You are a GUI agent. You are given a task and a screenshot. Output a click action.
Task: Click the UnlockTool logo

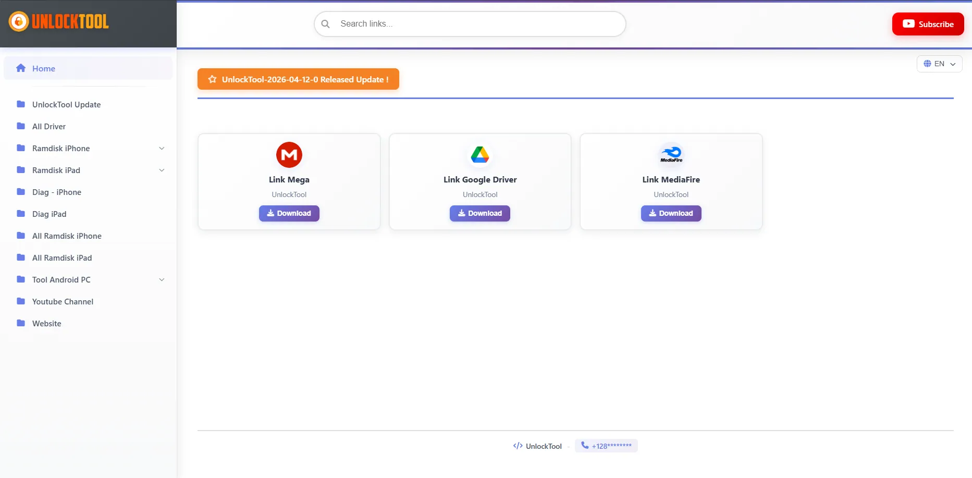click(x=59, y=21)
